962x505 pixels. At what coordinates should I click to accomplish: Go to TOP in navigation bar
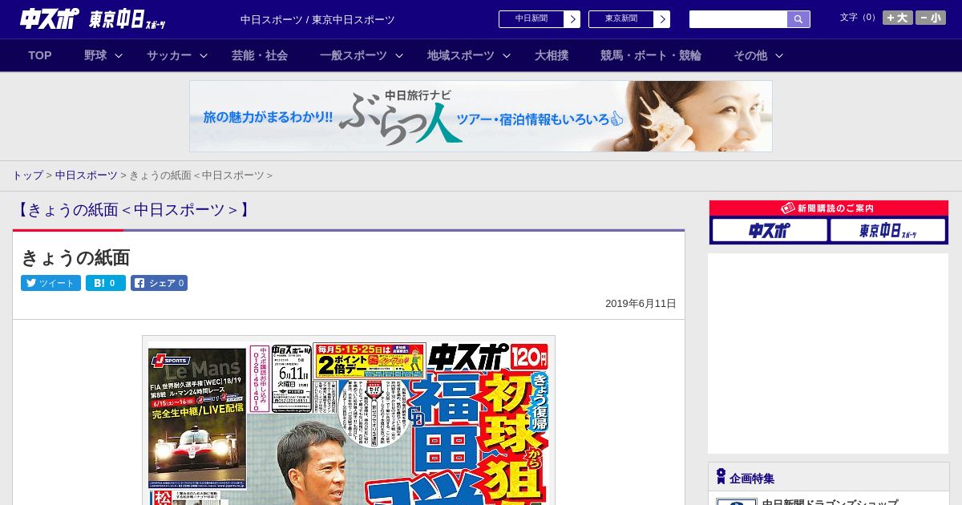pos(40,55)
